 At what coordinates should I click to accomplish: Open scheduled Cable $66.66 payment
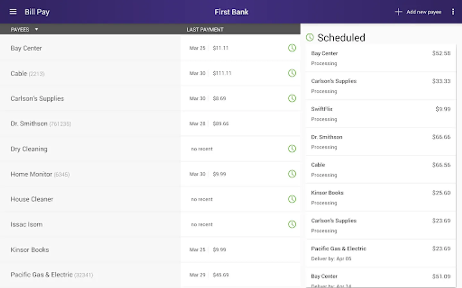click(x=381, y=170)
